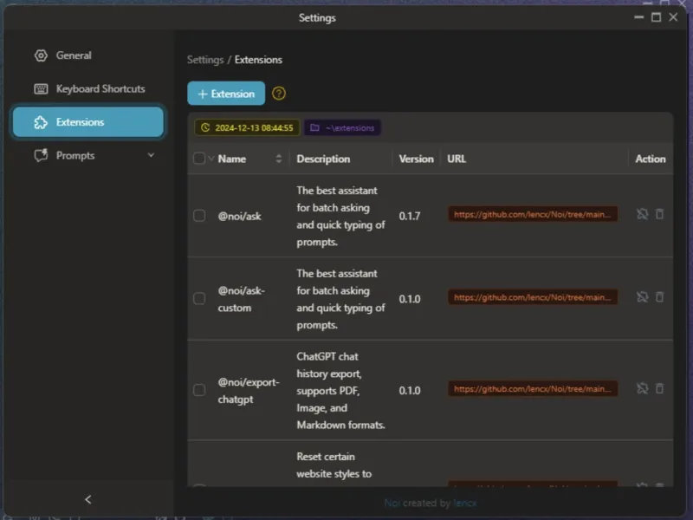Click the yellow help question mark icon
The width and height of the screenshot is (693, 520).
(278, 94)
